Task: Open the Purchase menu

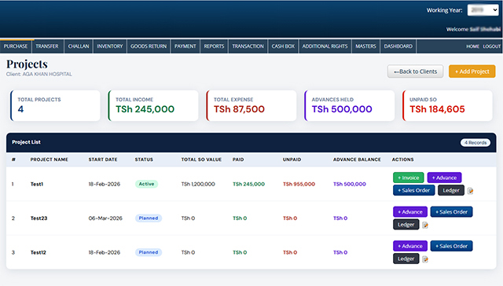Action: tap(16, 46)
